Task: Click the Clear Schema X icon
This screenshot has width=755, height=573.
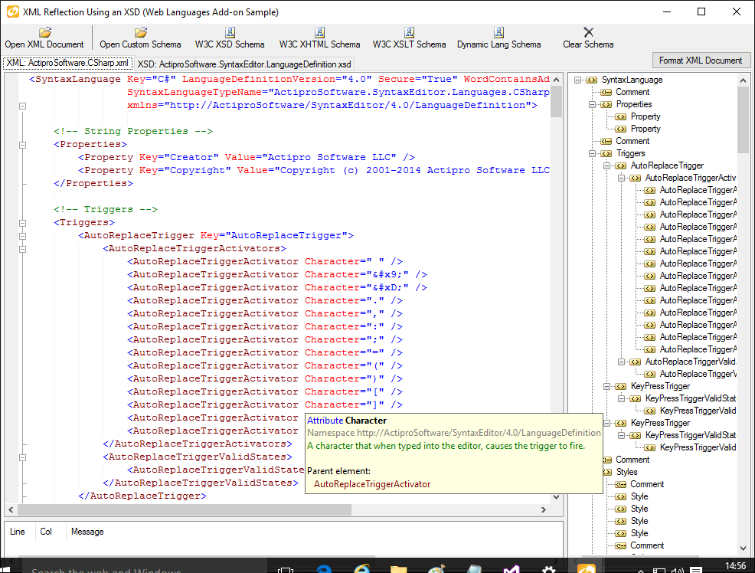Action: pyautogui.click(x=588, y=32)
